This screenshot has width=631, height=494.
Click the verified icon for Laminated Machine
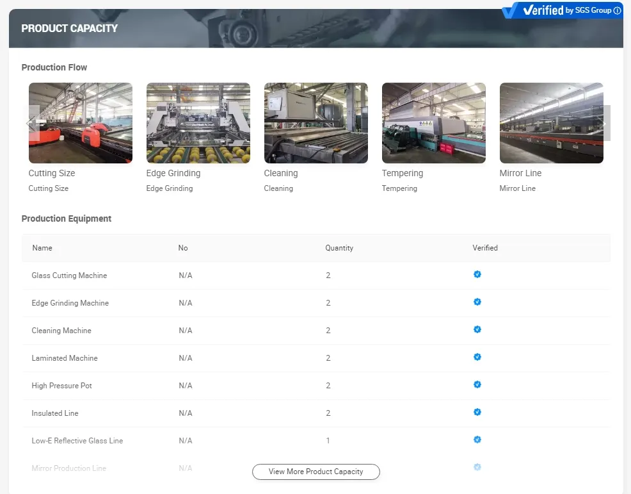coord(477,357)
